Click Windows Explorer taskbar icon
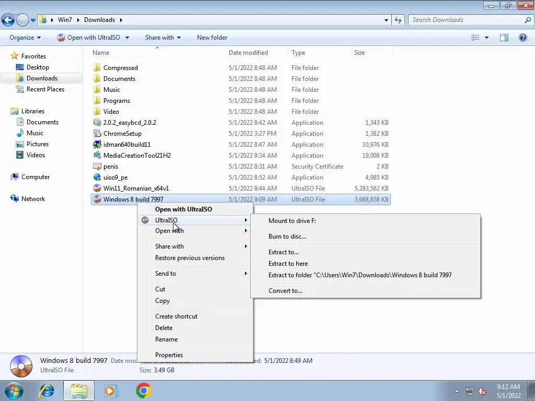535x401 pixels. click(79, 391)
